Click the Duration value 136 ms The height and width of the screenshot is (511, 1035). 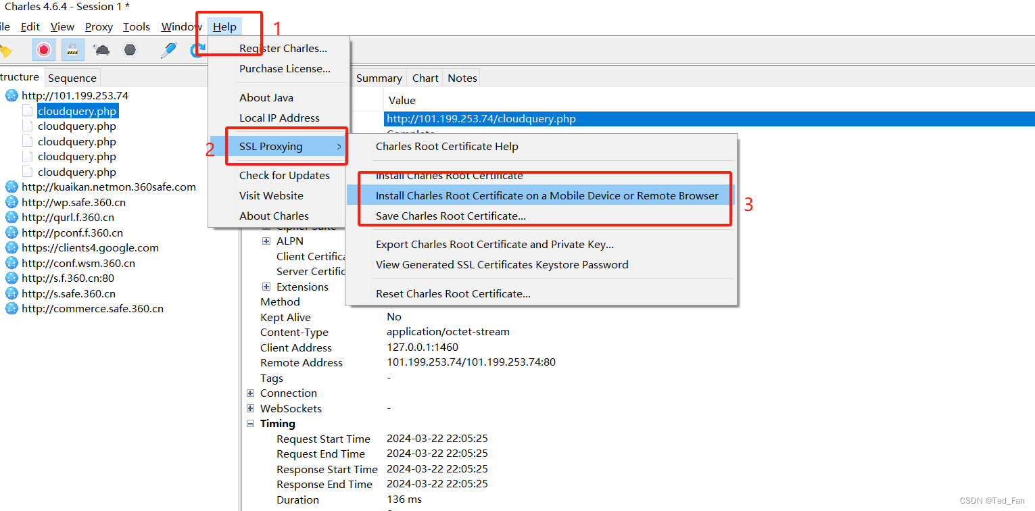pyautogui.click(x=404, y=499)
